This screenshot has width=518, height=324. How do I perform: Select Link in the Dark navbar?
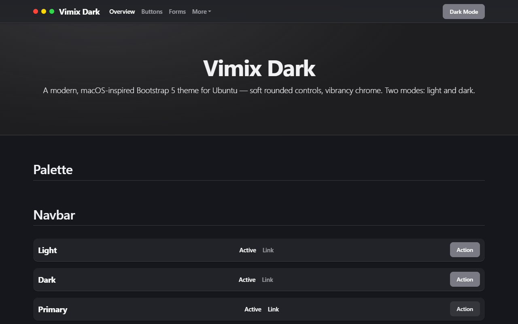pyautogui.click(x=267, y=280)
